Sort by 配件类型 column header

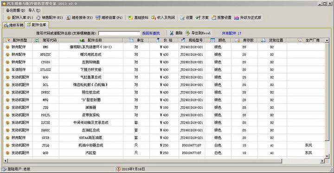(x=18, y=40)
